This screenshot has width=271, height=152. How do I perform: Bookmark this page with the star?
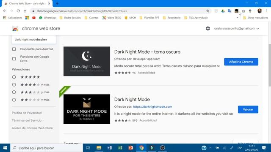[x=207, y=11]
